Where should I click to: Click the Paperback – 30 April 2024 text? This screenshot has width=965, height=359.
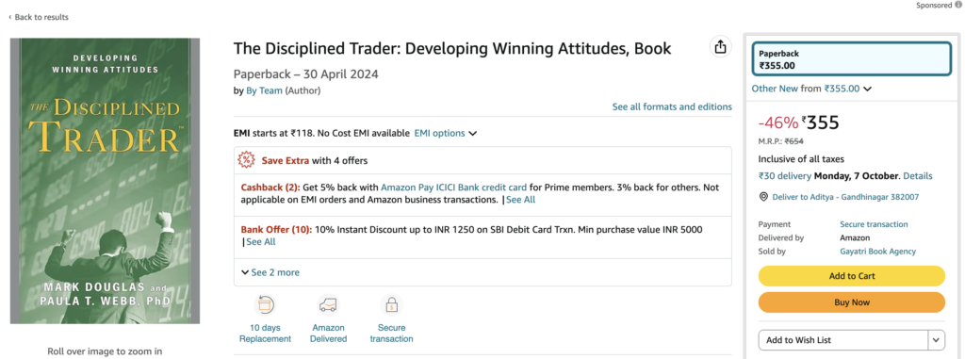coord(306,74)
